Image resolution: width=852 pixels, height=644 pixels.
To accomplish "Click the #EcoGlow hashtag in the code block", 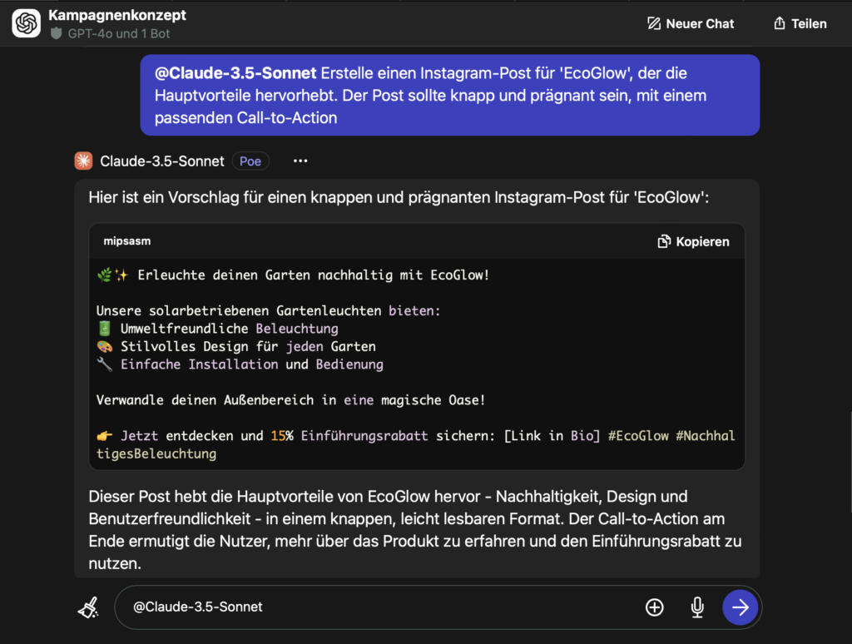I will click(x=638, y=436).
